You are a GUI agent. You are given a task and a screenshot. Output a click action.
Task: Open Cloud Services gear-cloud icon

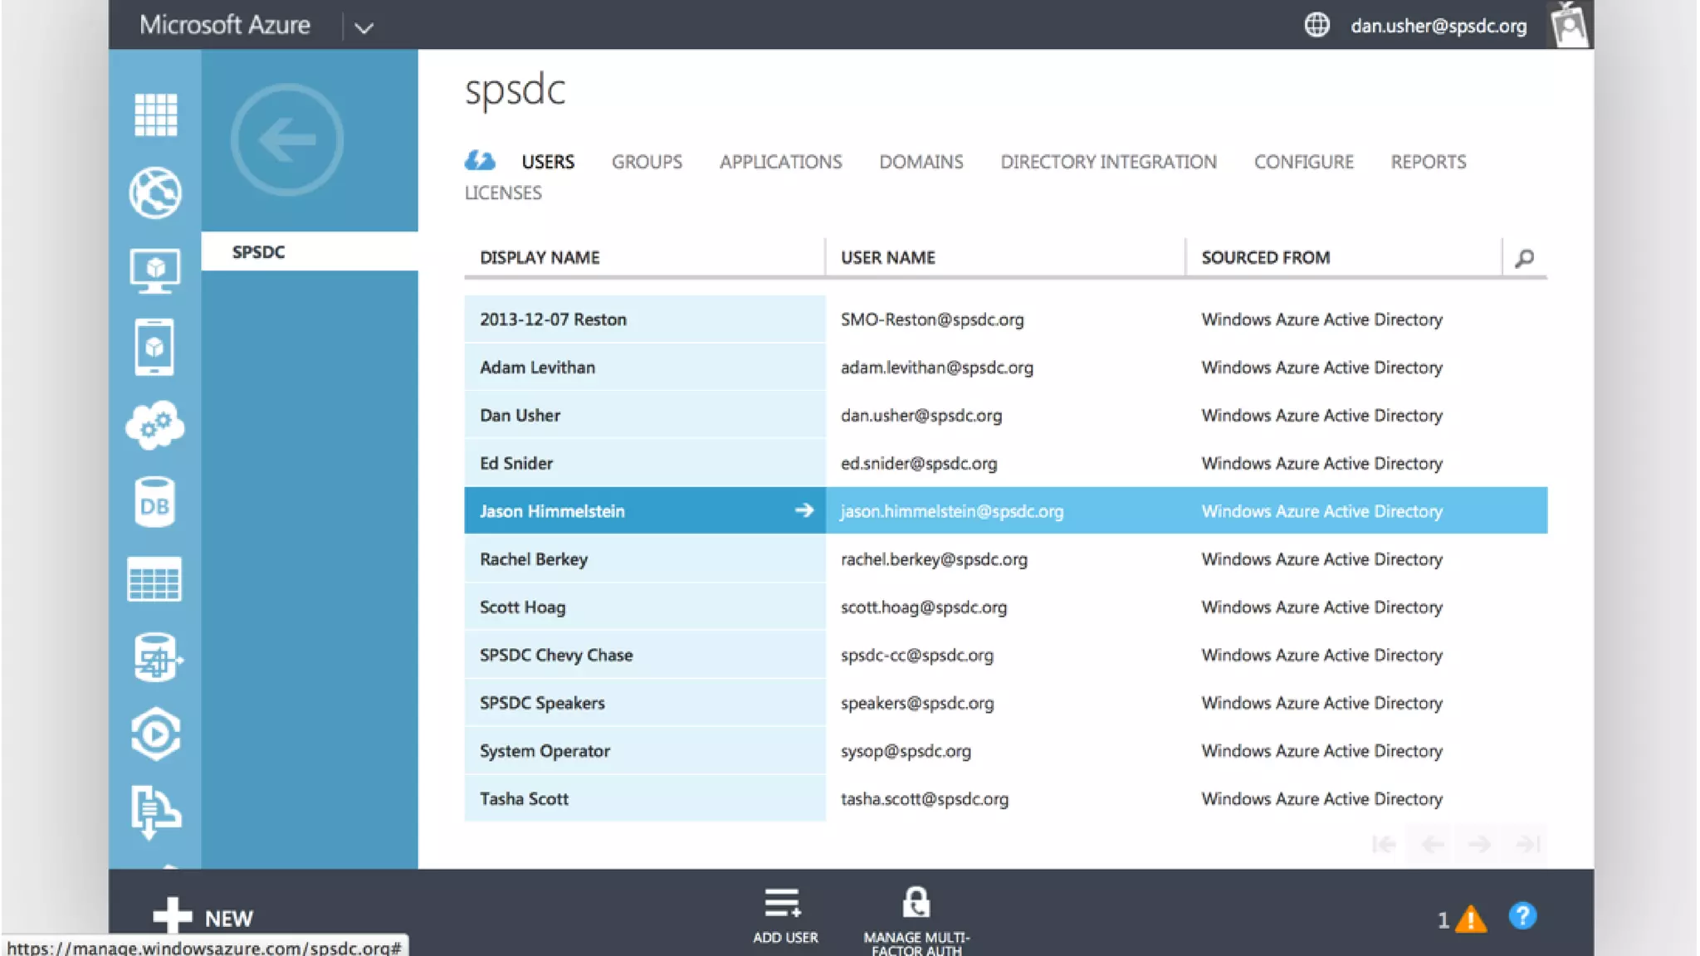coord(155,426)
